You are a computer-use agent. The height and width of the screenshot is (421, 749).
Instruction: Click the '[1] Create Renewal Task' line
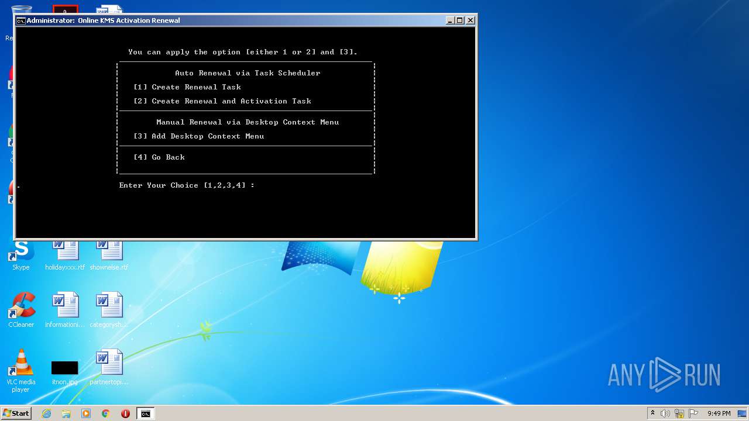pyautogui.click(x=187, y=87)
